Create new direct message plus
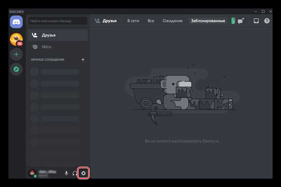281x187 pixels. (83, 59)
